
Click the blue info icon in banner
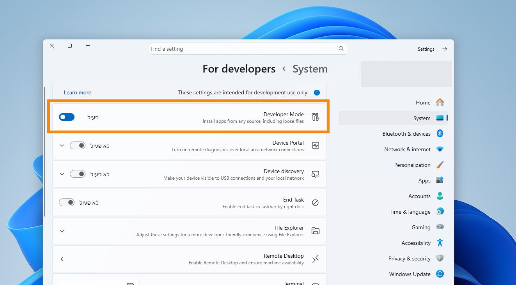[x=317, y=92]
